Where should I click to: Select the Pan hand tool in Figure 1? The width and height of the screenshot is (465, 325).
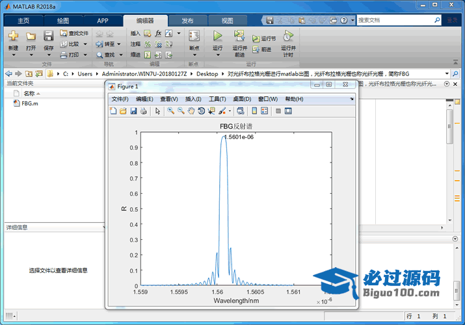click(191, 111)
